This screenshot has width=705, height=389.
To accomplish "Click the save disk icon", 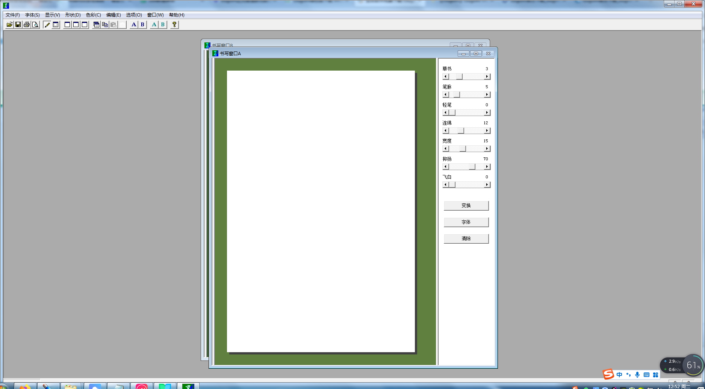I will coord(18,25).
